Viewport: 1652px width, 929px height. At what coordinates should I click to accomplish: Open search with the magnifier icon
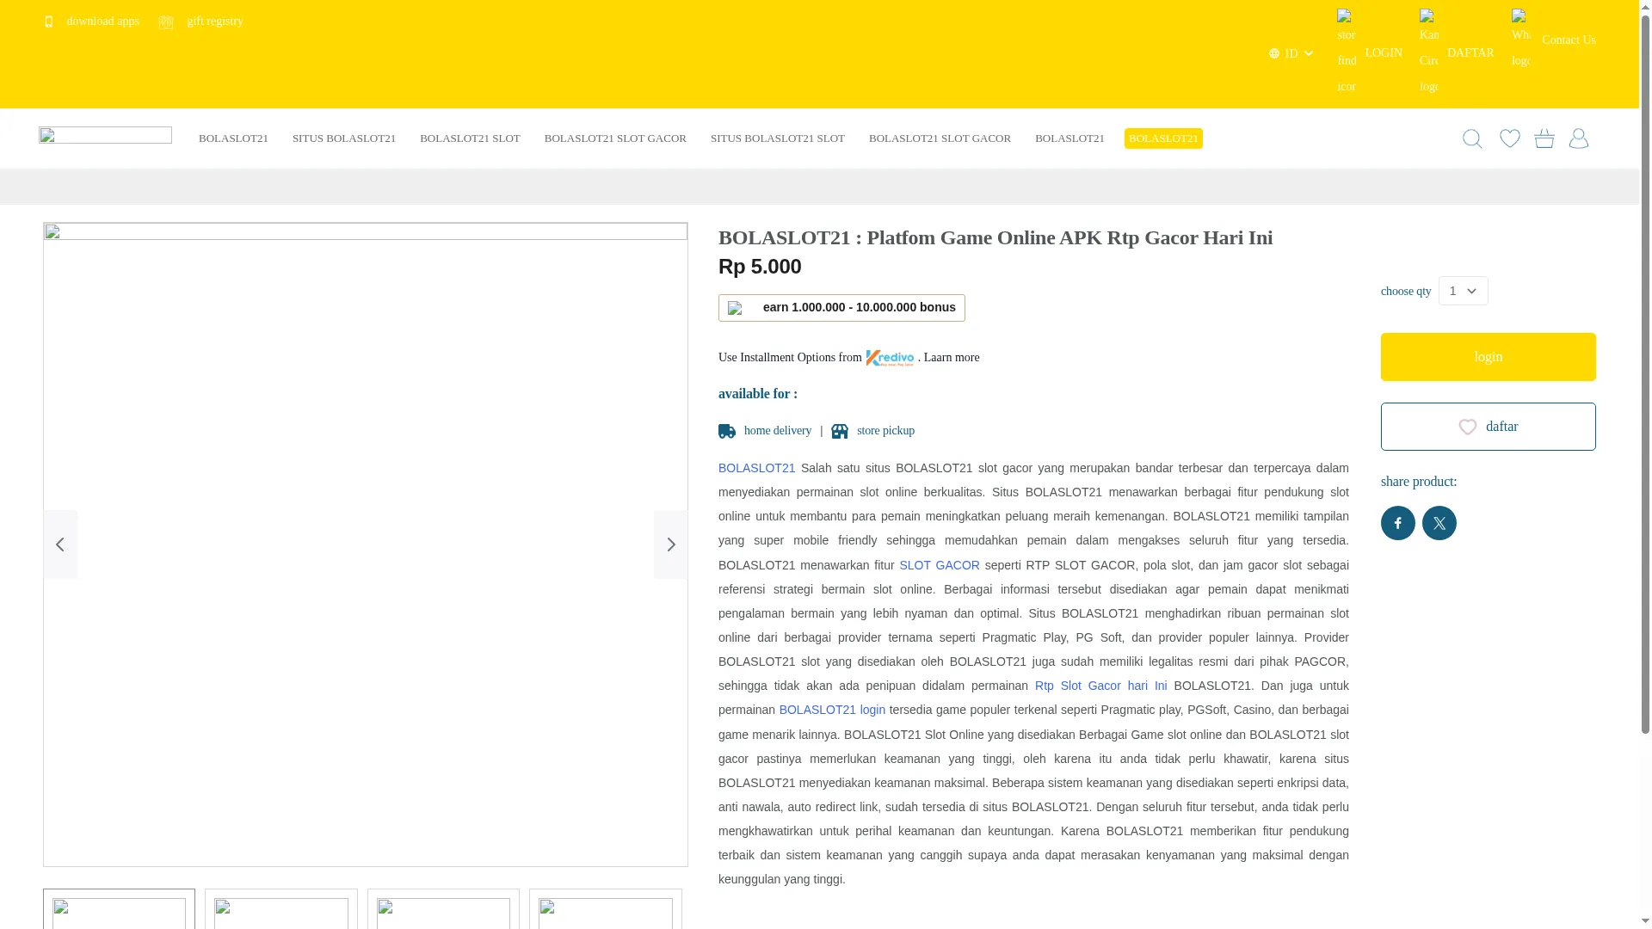[1472, 138]
